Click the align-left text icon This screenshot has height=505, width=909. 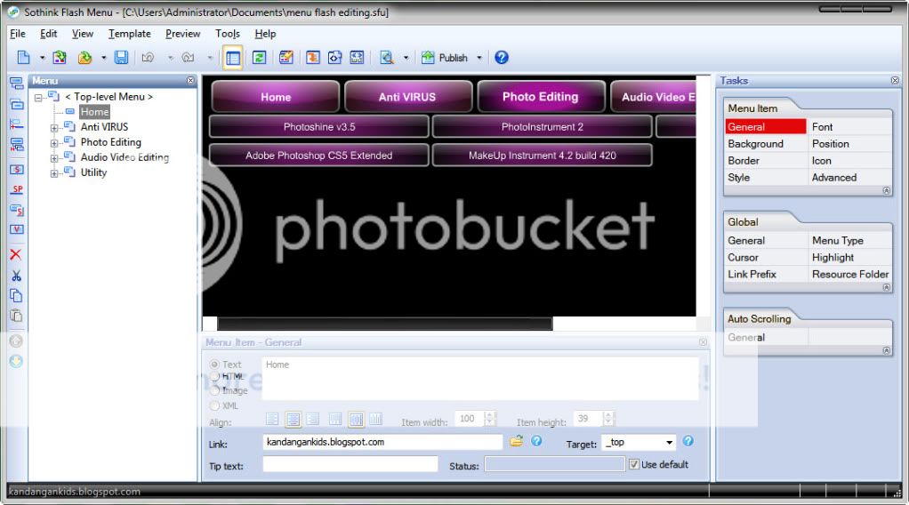(272, 419)
